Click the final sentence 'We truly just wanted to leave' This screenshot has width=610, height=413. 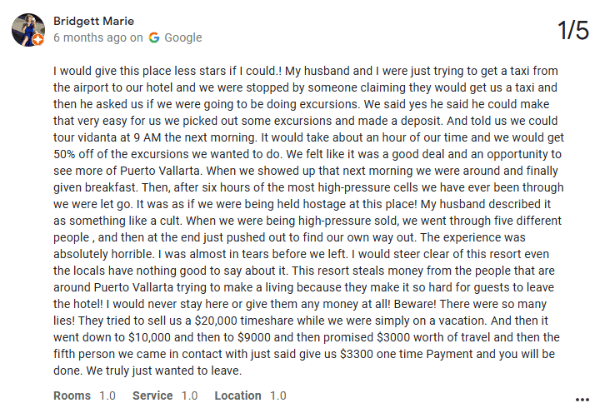(164, 371)
